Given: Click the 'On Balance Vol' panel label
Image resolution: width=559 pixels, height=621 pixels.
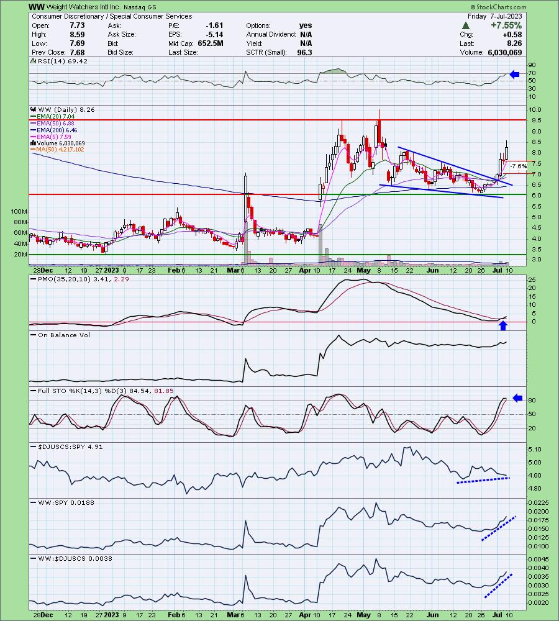Looking at the screenshot, I should (x=64, y=335).
